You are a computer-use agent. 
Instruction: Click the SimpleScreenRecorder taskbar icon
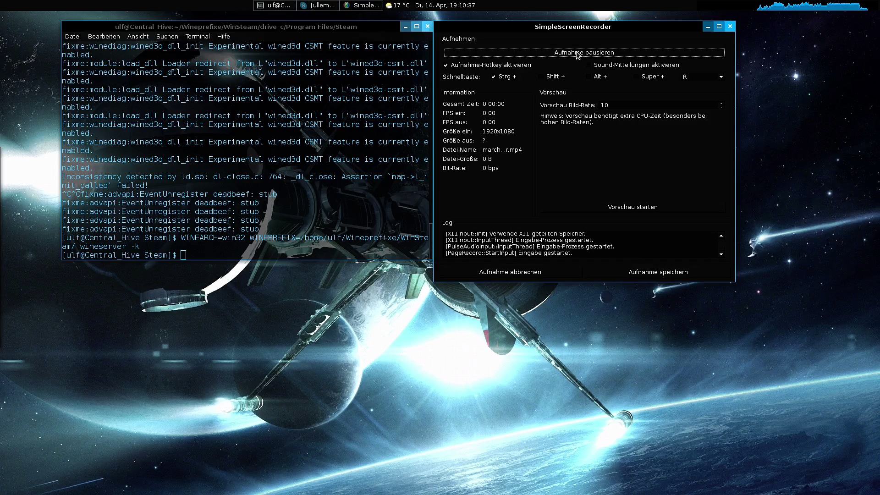coord(347,5)
